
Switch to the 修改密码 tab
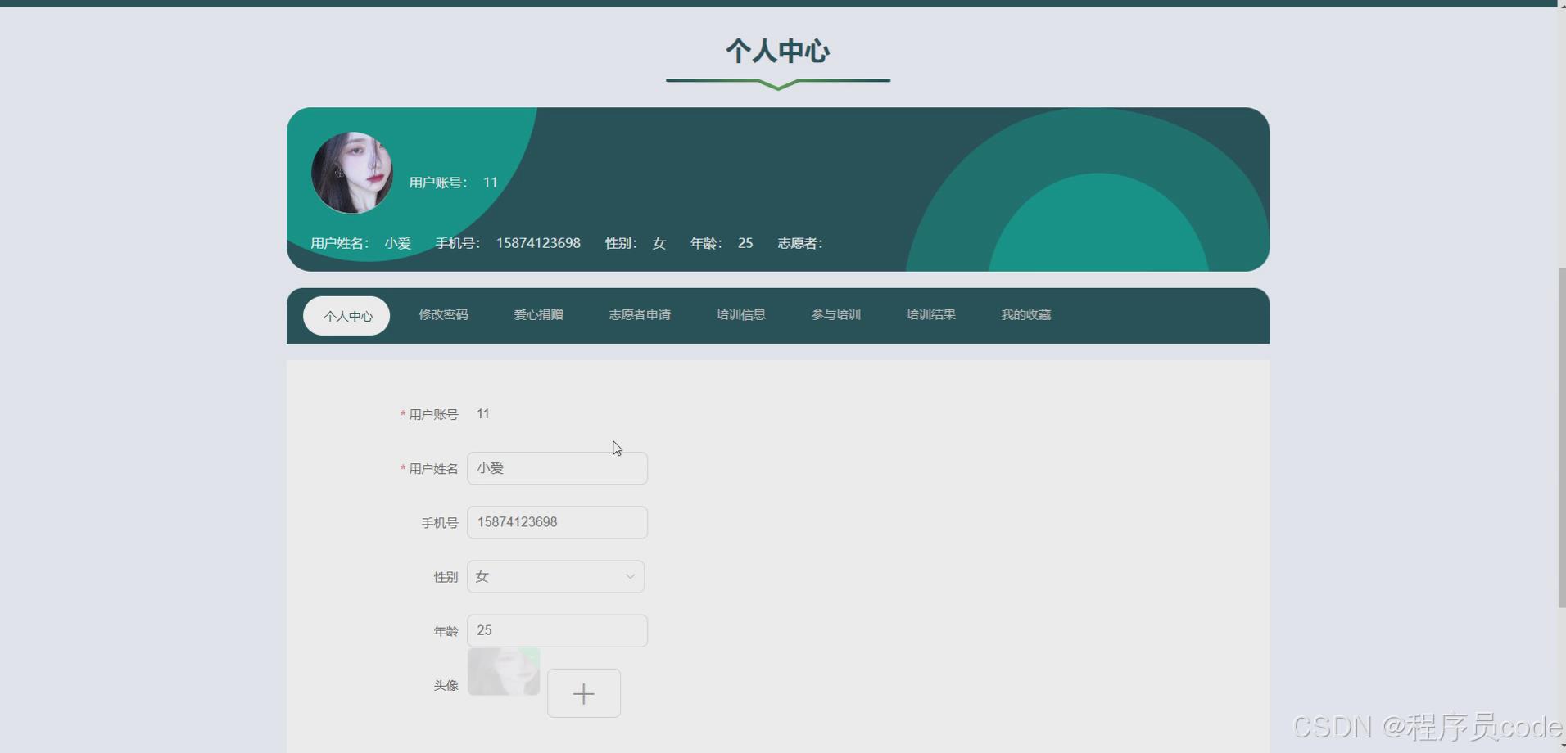[x=443, y=315]
